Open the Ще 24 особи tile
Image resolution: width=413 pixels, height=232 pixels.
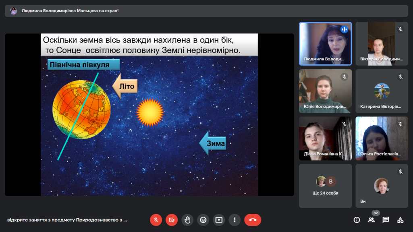pos(325,186)
